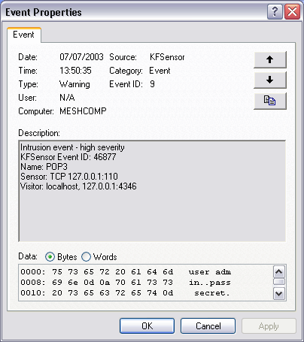
Task: Select the Words data format radio button
Action: click(86, 257)
